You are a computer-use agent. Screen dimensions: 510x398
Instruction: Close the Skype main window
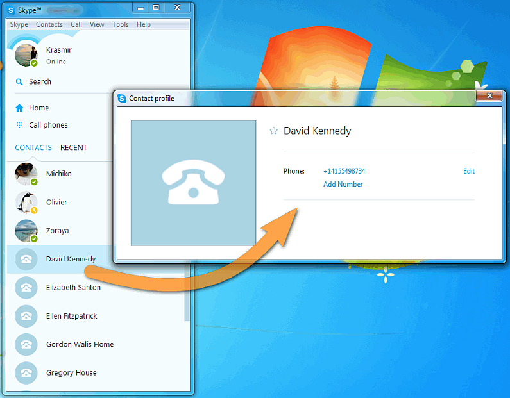click(177, 8)
